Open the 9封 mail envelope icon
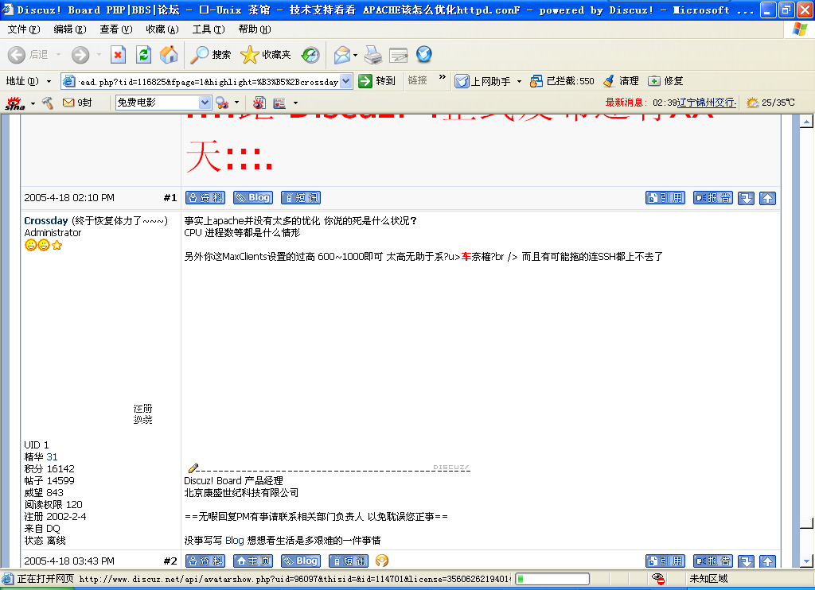 pos(68,103)
